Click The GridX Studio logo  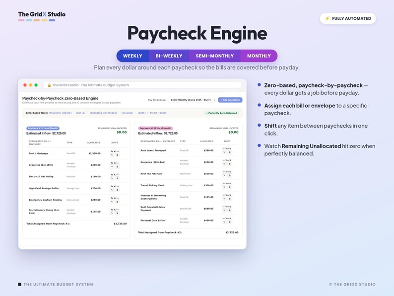pos(42,16)
